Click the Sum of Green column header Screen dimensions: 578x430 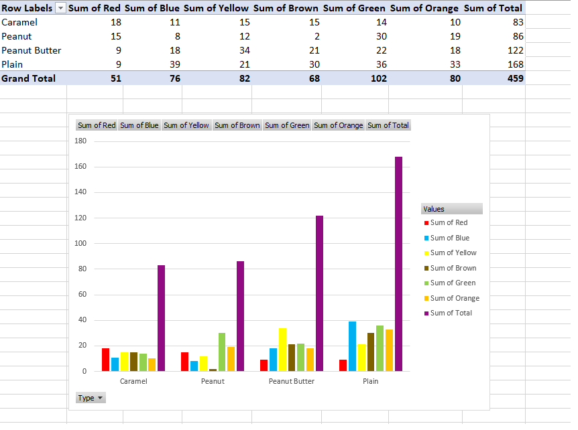[354, 7]
